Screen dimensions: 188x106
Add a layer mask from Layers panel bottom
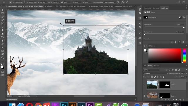click(x=169, y=100)
